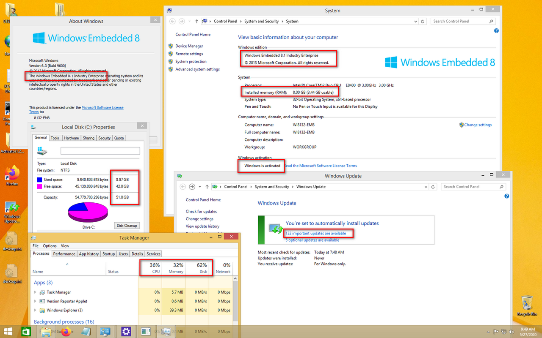Click the back arrow in System window

point(173,21)
